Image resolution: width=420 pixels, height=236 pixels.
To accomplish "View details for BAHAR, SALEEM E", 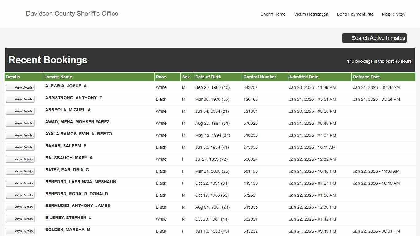I will (x=20, y=147).
